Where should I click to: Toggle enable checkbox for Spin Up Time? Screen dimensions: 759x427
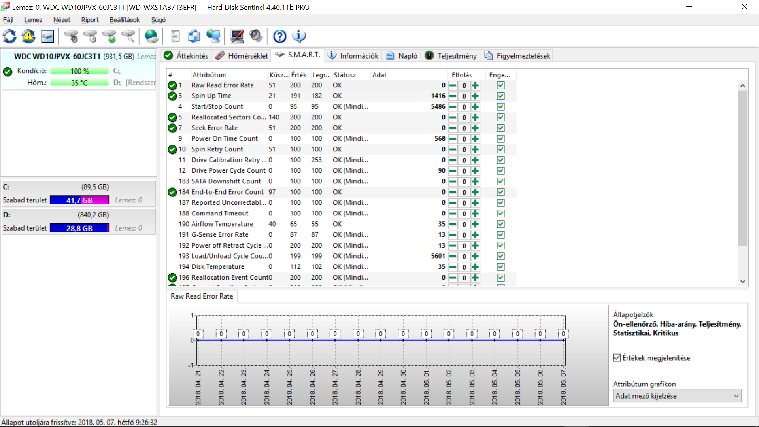coord(501,96)
